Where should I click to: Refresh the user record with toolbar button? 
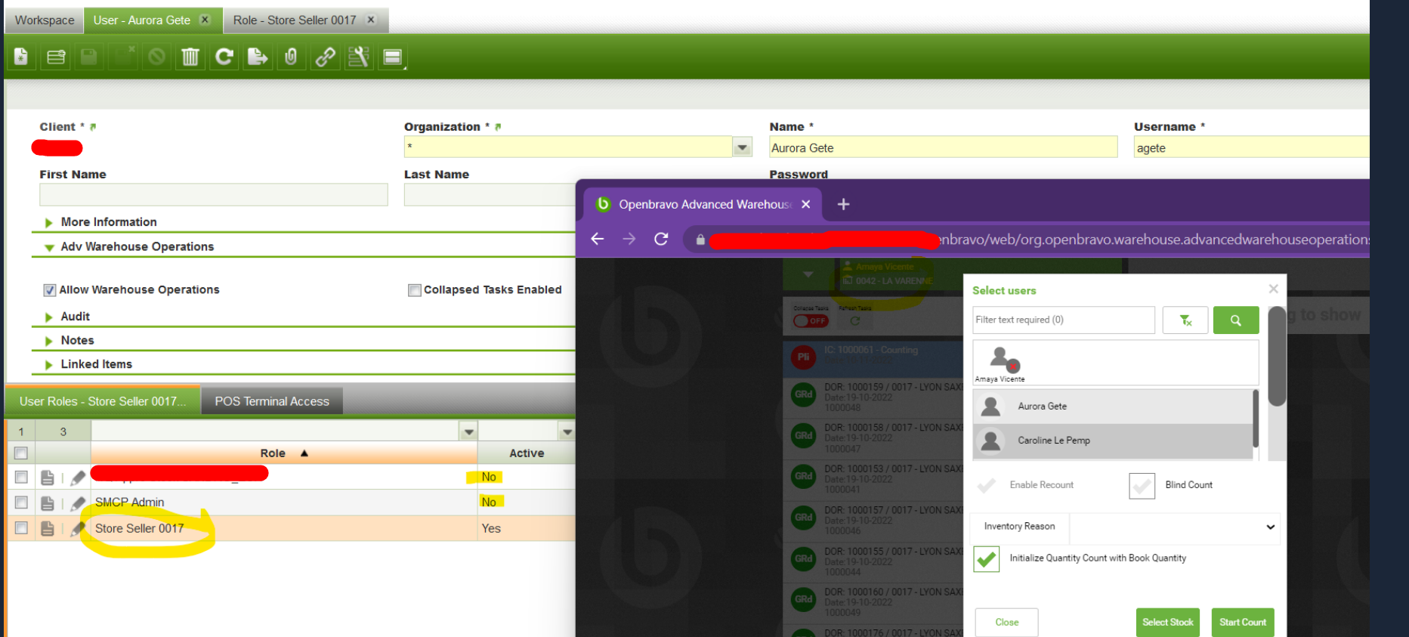[x=224, y=57]
